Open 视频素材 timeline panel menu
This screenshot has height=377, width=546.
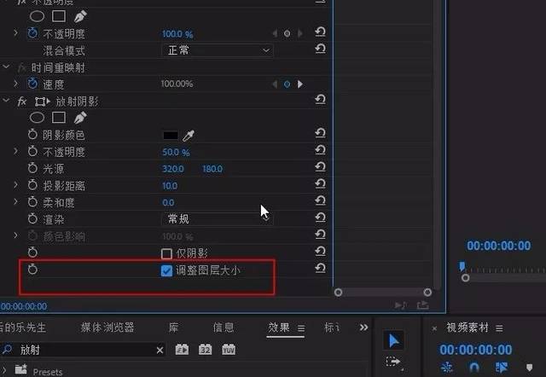click(499, 328)
